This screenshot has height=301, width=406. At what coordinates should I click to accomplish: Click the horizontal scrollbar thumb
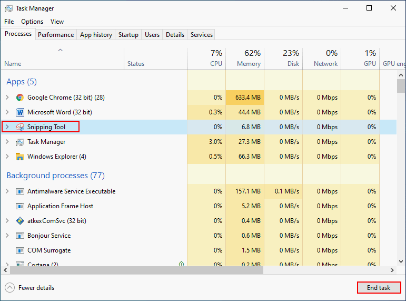[137, 270]
